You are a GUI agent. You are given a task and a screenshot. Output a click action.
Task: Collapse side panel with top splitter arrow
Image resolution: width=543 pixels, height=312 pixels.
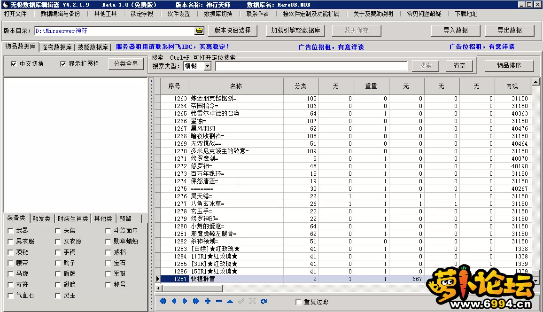[151, 81]
